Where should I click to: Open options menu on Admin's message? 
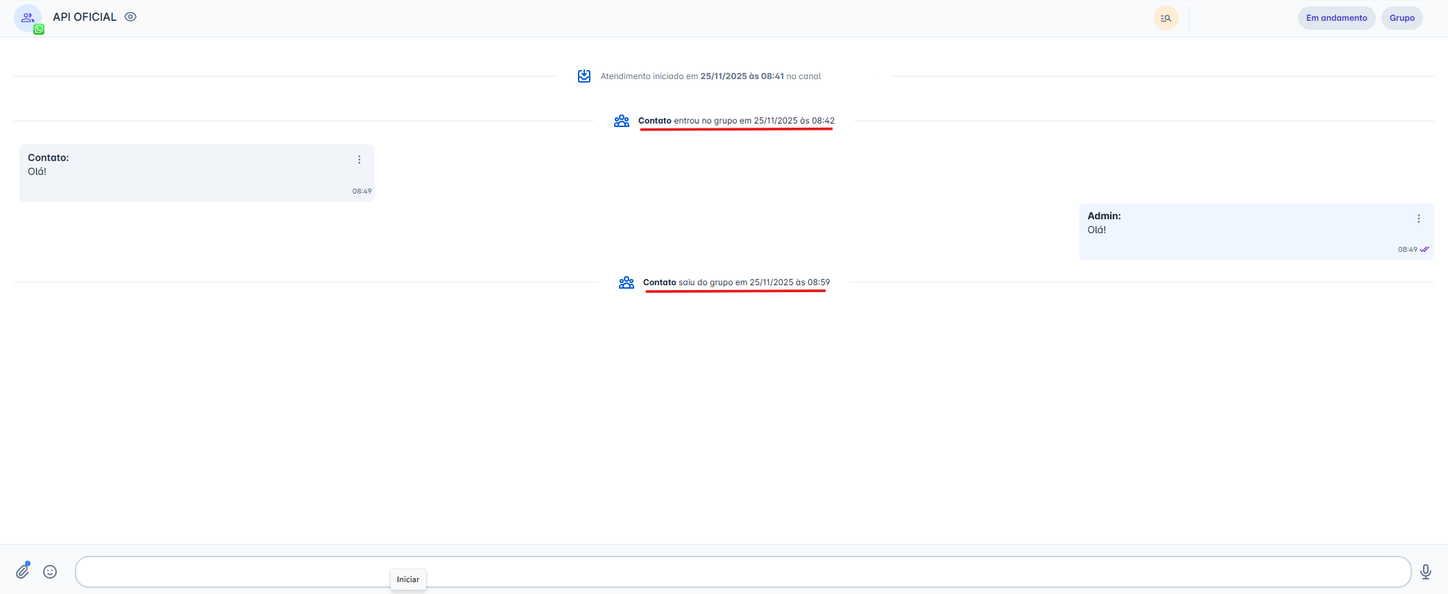coord(1419,219)
